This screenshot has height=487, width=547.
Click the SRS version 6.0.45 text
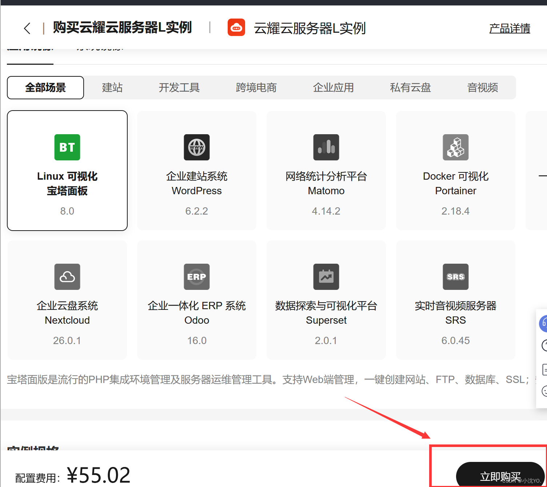(456, 340)
